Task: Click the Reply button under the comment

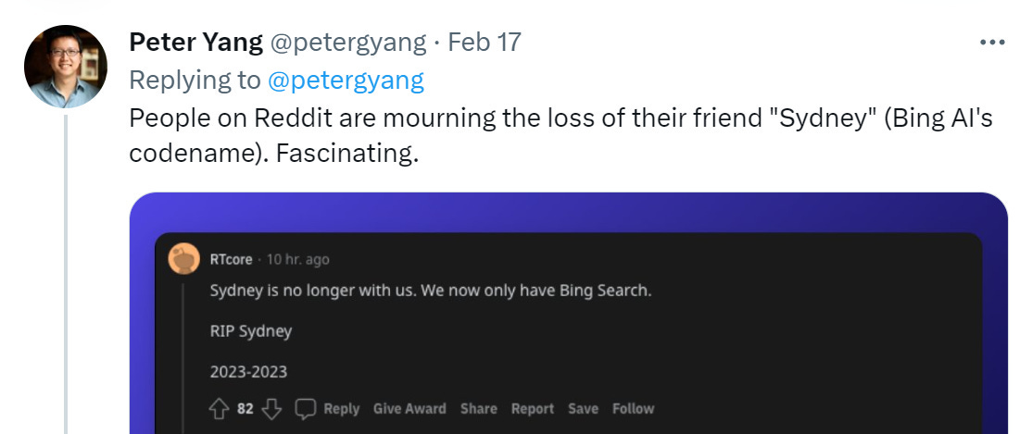Action: (342, 409)
